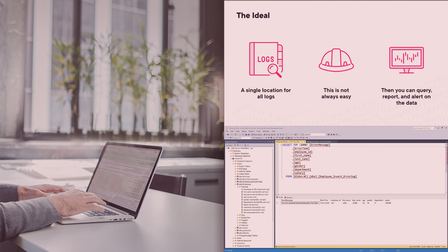Click the Connect button in Object Explorer
The height and width of the screenshot is (252, 448).
(229, 145)
